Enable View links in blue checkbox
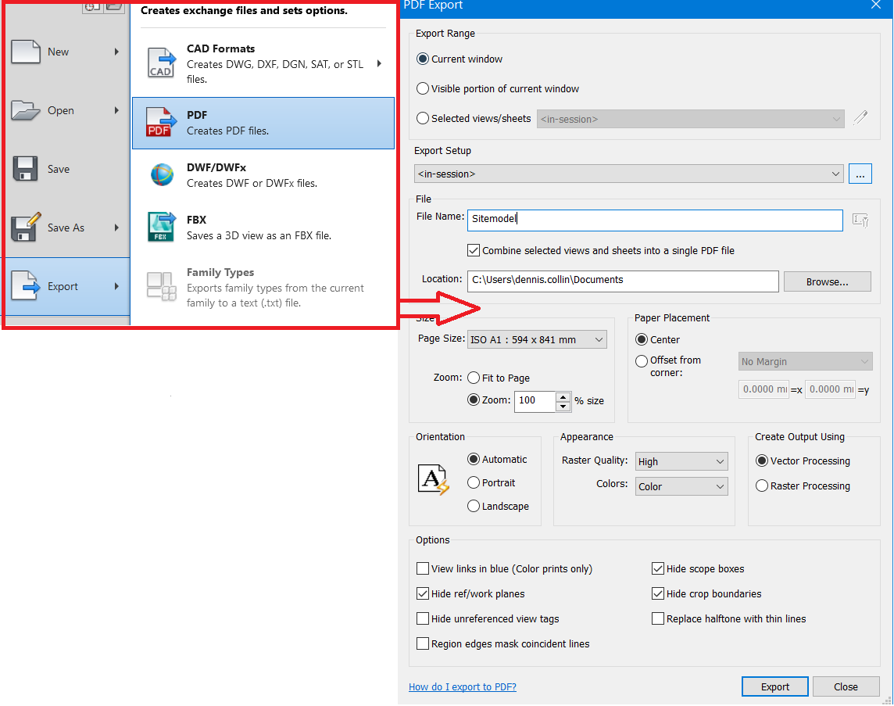The image size is (894, 706). pyautogui.click(x=423, y=569)
